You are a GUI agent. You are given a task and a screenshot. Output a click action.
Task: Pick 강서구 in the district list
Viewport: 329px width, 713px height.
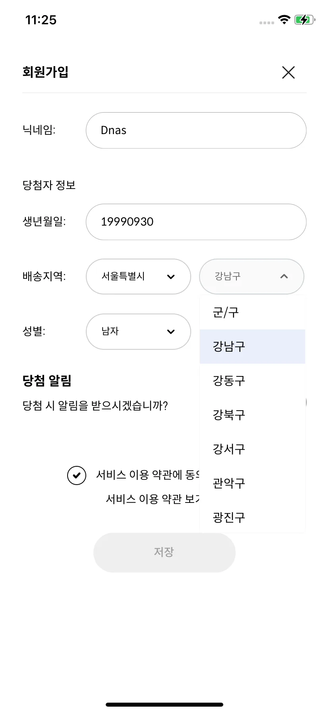[252, 449]
